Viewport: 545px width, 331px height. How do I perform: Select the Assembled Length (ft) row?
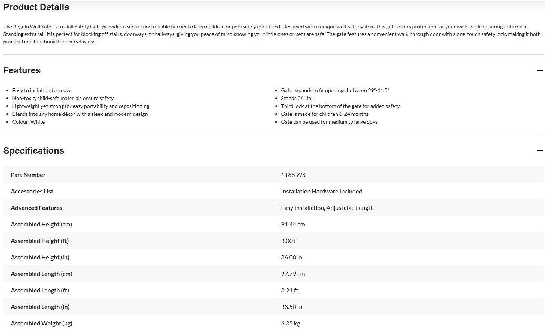[x=274, y=290]
